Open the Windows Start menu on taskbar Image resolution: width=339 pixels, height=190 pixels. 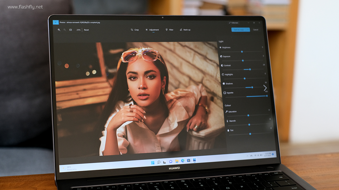click(153, 162)
